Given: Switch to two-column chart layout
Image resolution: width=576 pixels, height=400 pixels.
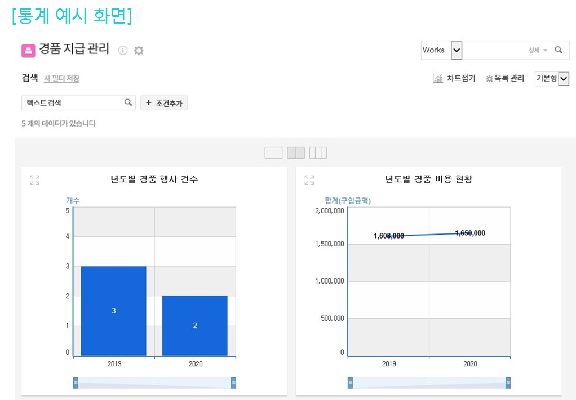Looking at the screenshot, I should click(296, 153).
